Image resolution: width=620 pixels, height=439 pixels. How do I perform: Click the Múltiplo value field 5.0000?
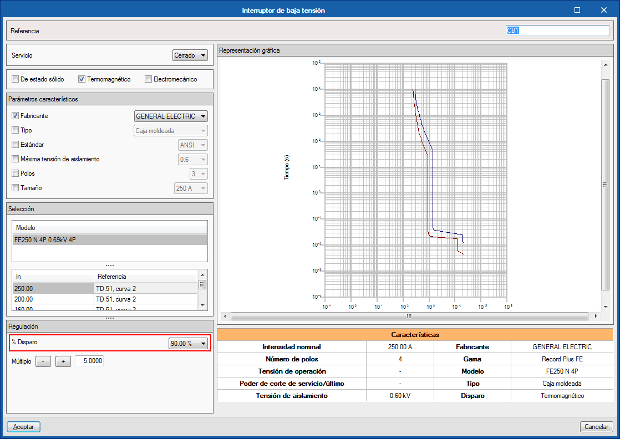pyautogui.click(x=89, y=361)
